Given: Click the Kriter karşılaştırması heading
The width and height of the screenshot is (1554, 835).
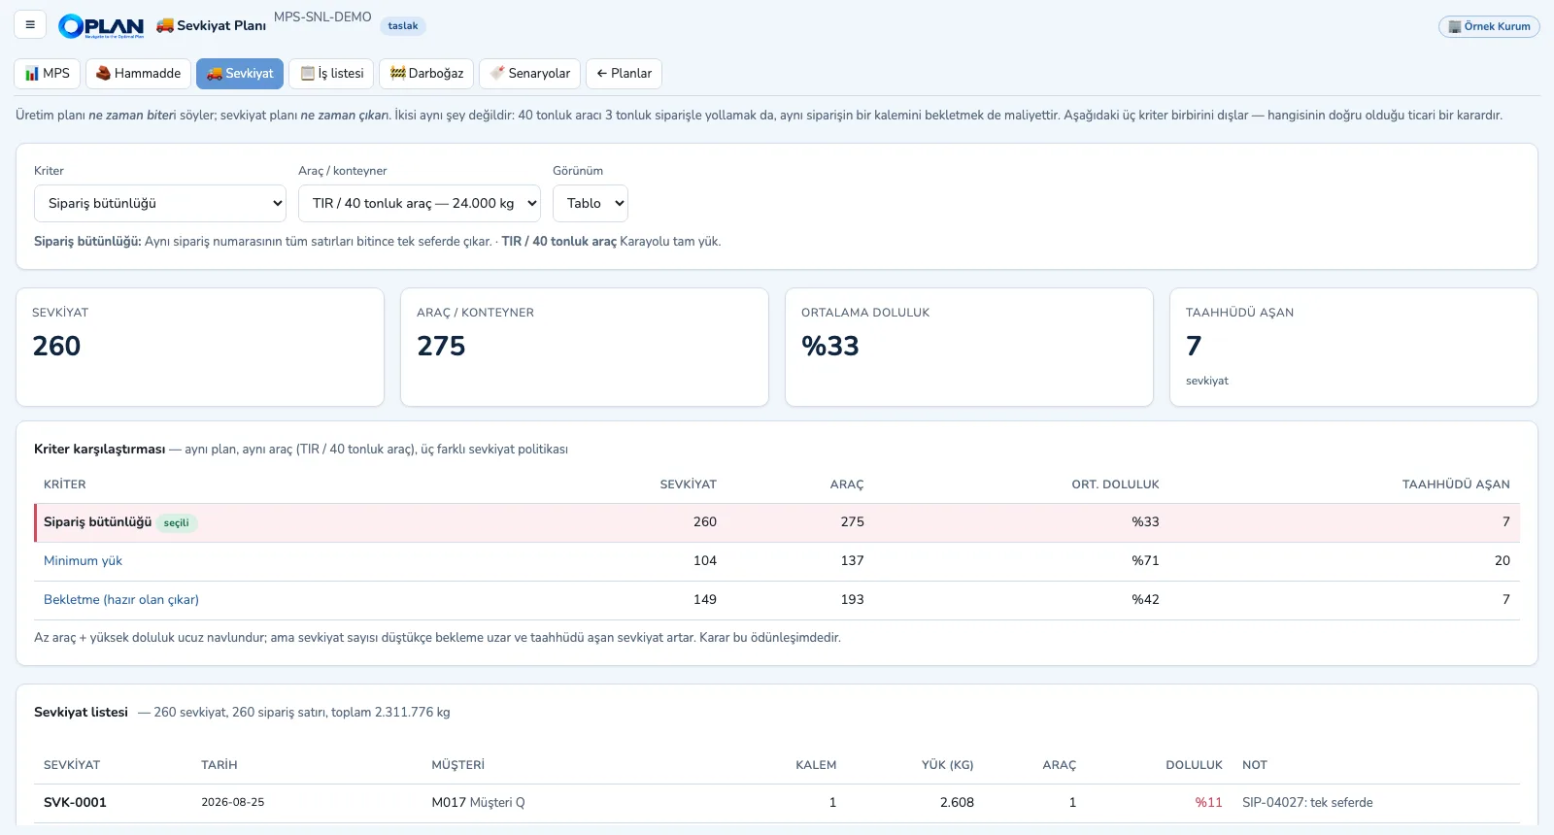Looking at the screenshot, I should pyautogui.click(x=99, y=450).
